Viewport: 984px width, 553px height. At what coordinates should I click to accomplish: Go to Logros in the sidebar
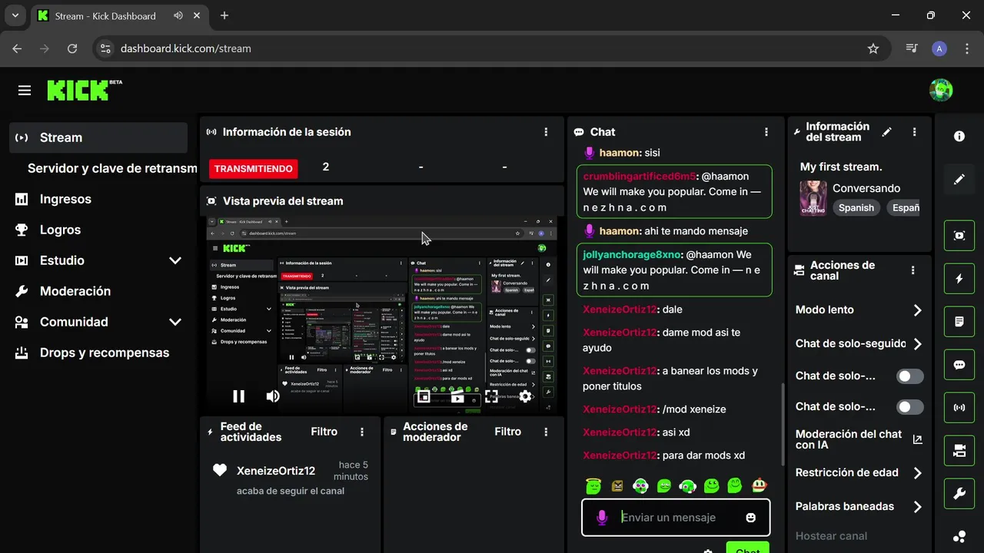click(98, 230)
